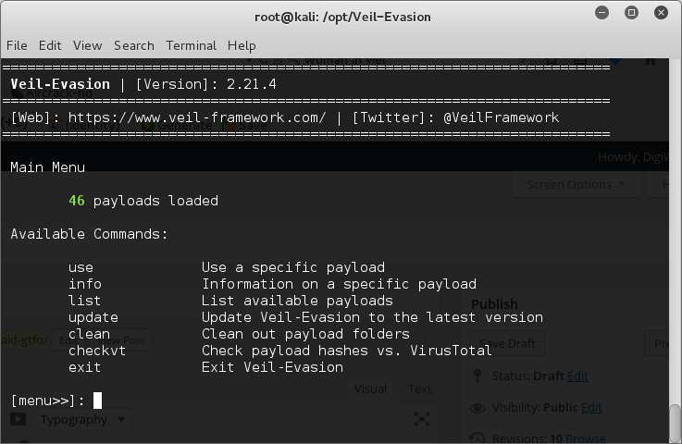The image size is (682, 444).
Task: Click Save Draft in background WordPress page
Action: (x=508, y=343)
